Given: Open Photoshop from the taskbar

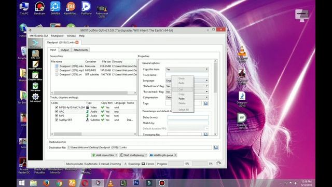Looking at the screenshot, I should pos(136,183).
